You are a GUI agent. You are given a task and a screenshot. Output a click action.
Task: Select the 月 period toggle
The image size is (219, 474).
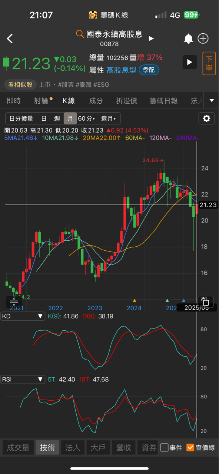click(x=70, y=118)
